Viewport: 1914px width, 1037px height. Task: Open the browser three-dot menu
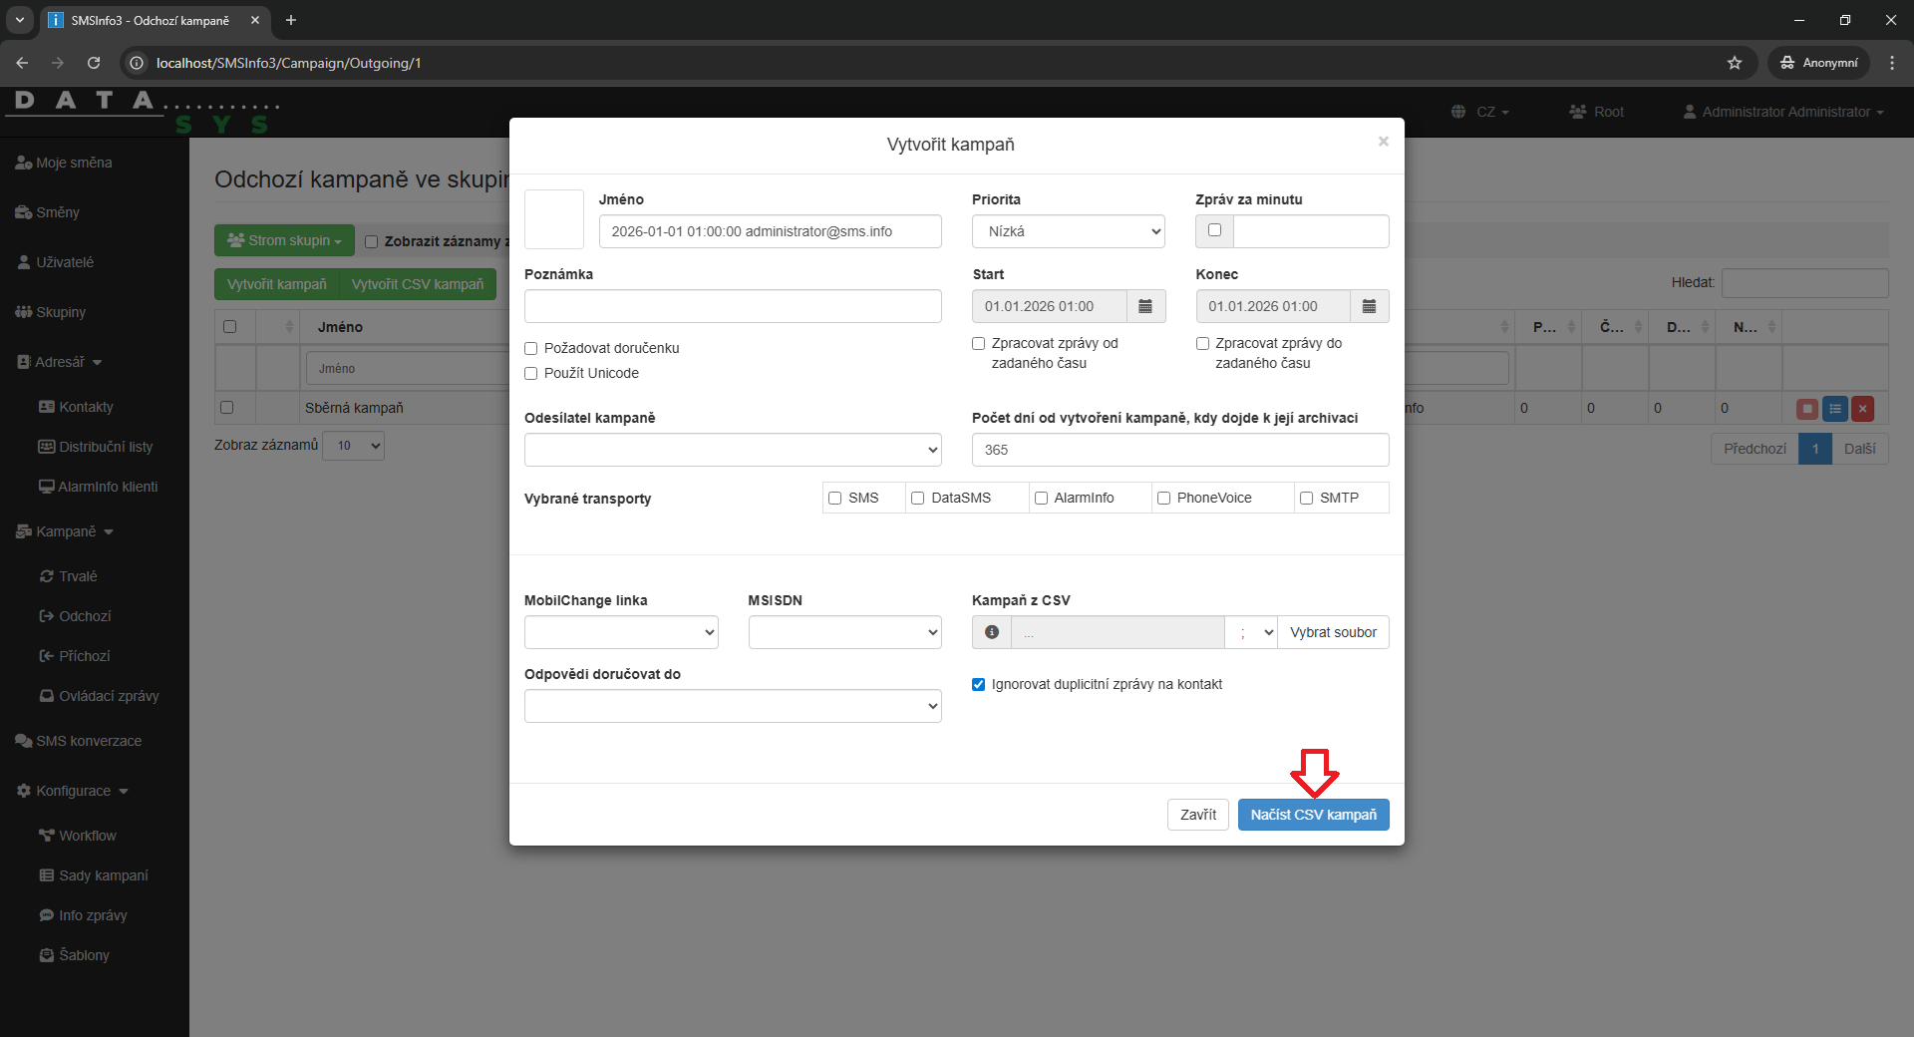tap(1891, 63)
